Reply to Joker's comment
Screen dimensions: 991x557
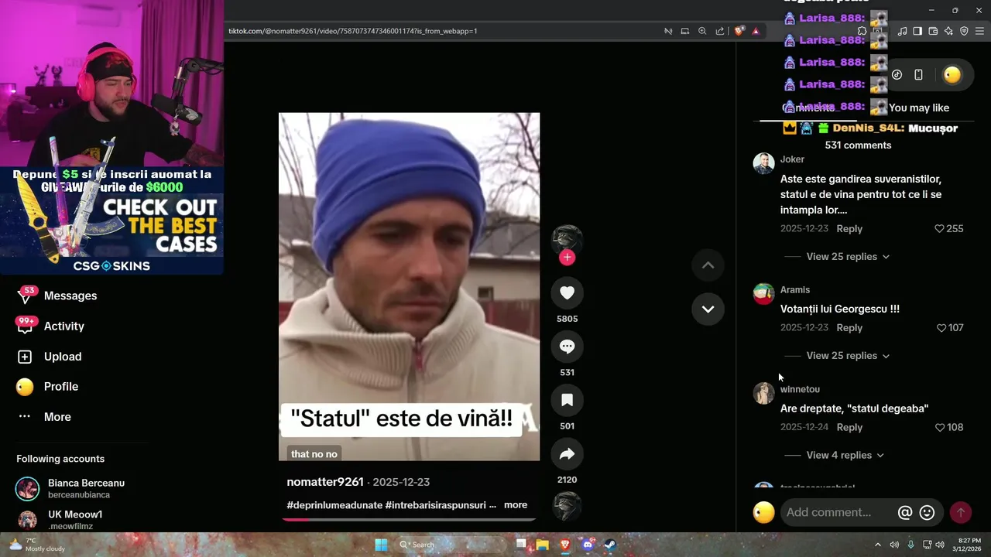[849, 229]
